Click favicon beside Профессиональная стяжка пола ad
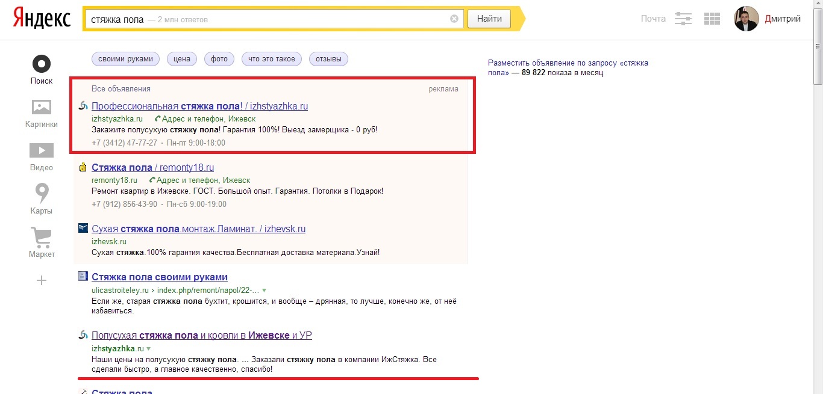The height and width of the screenshot is (394, 823). click(x=83, y=106)
